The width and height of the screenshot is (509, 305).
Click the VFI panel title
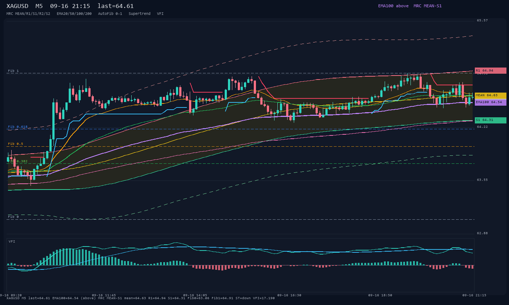tap(12, 241)
